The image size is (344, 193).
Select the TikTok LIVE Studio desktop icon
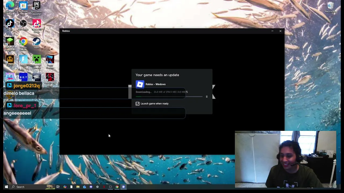(x=37, y=26)
